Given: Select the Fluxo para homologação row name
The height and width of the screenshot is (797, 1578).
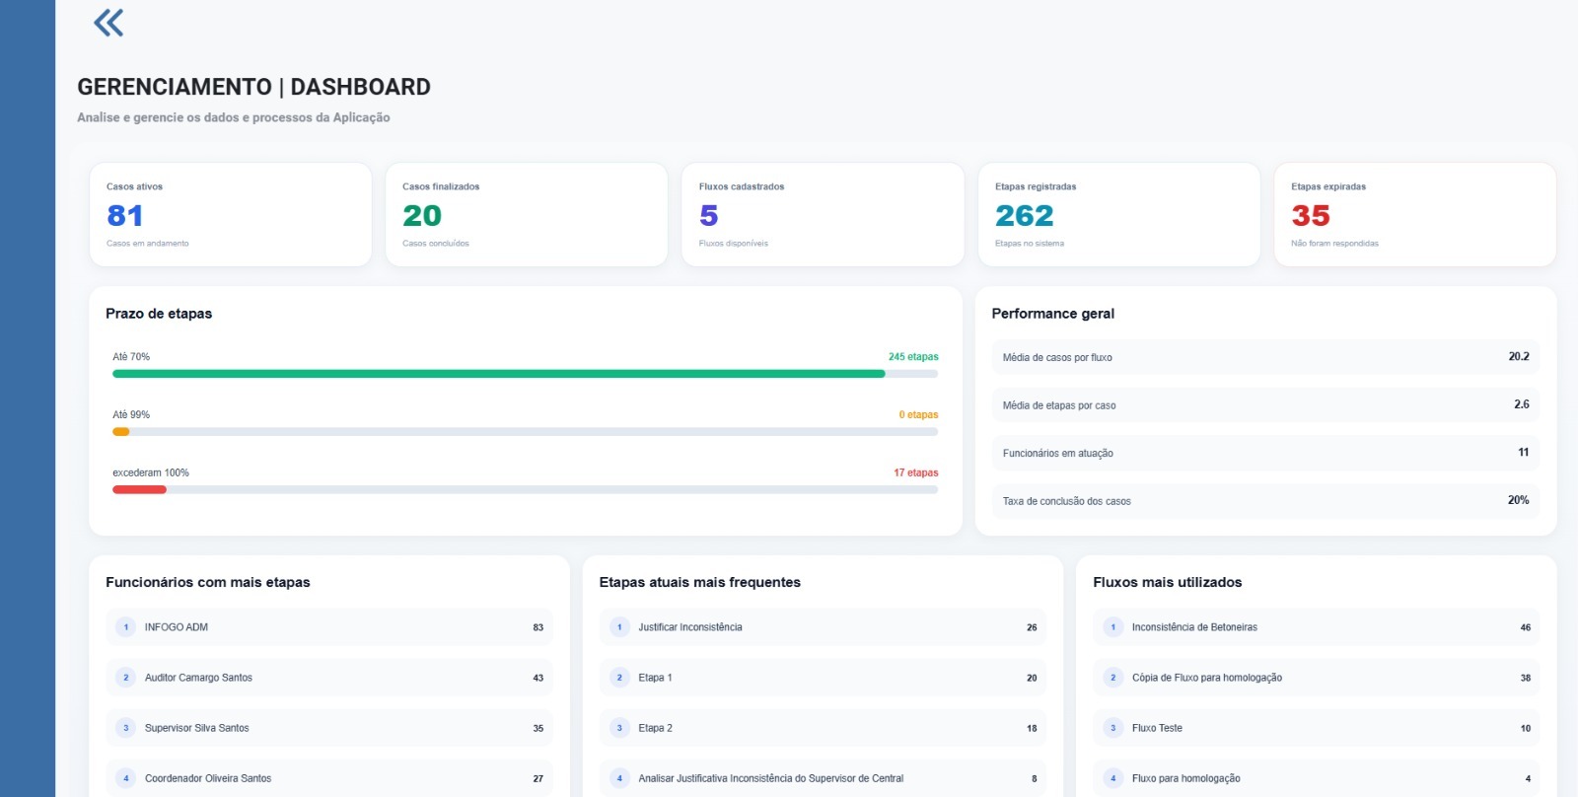Looking at the screenshot, I should (1186, 778).
